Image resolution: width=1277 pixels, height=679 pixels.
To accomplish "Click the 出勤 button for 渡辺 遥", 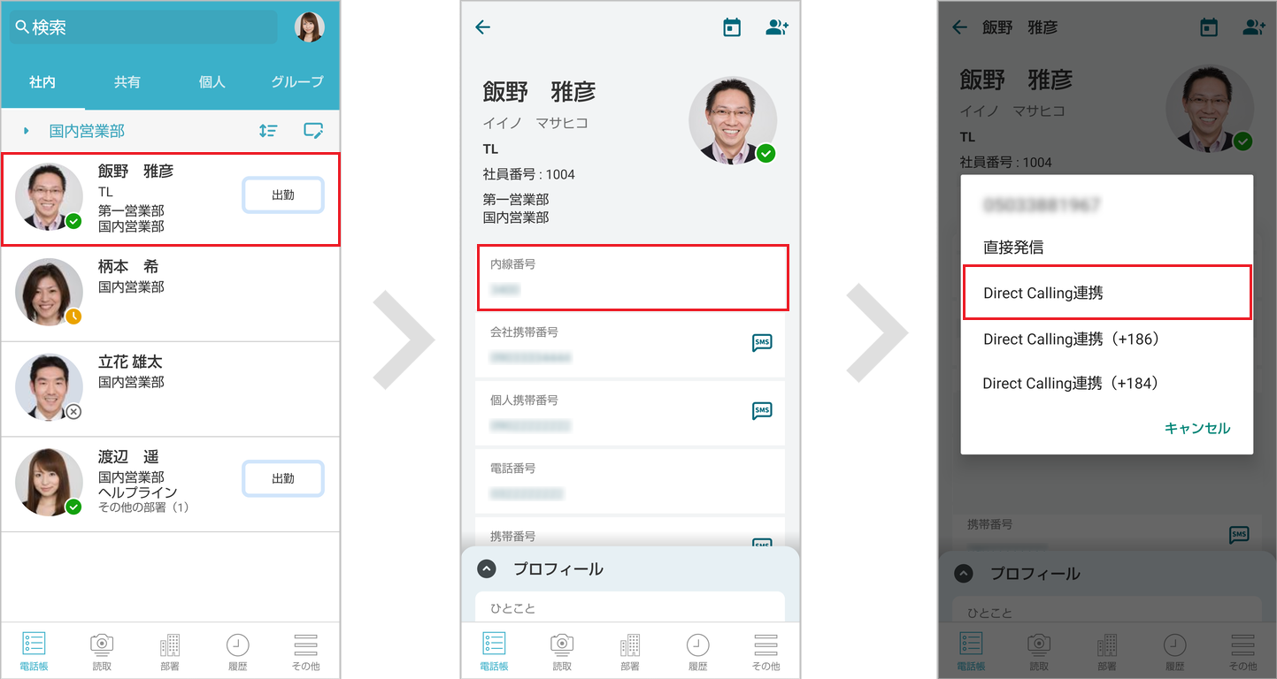I will click(283, 478).
